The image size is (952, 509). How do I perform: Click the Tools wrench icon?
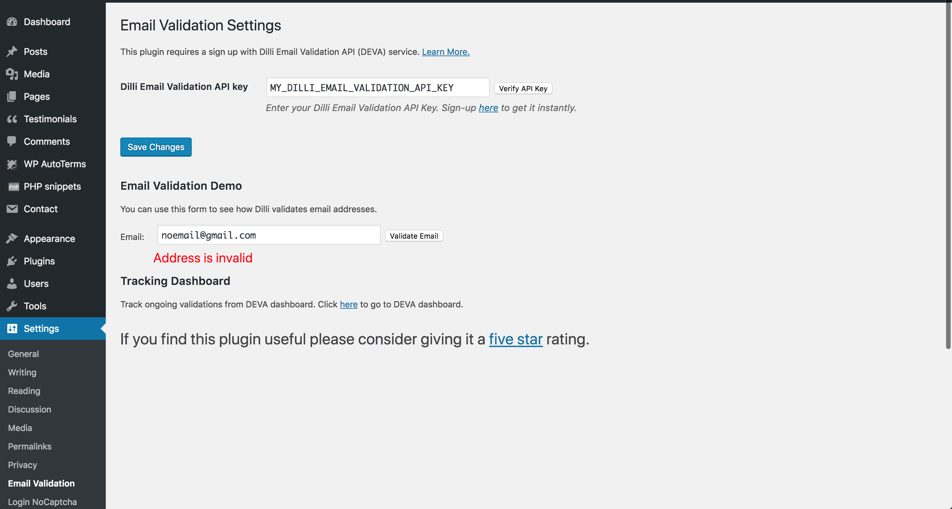pyautogui.click(x=12, y=306)
